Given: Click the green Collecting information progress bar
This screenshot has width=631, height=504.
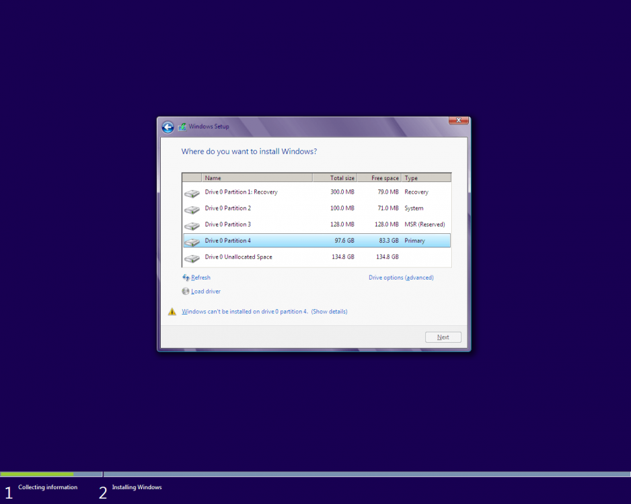Looking at the screenshot, I should 37,474.
